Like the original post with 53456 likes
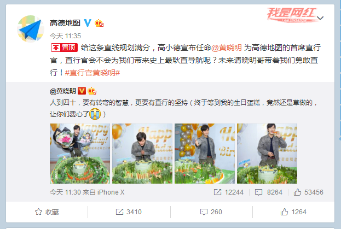This screenshot has height=229, width=341. pyautogui.click(x=308, y=192)
